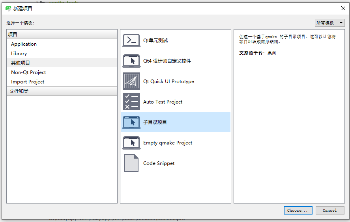Select the 子目录项目 template label
The image size is (350, 222).
(x=155, y=122)
